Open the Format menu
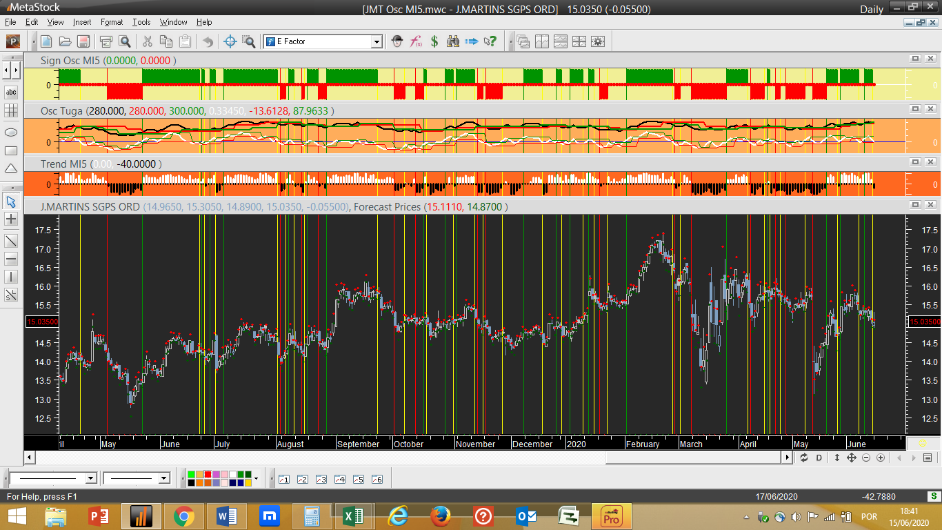 point(111,22)
